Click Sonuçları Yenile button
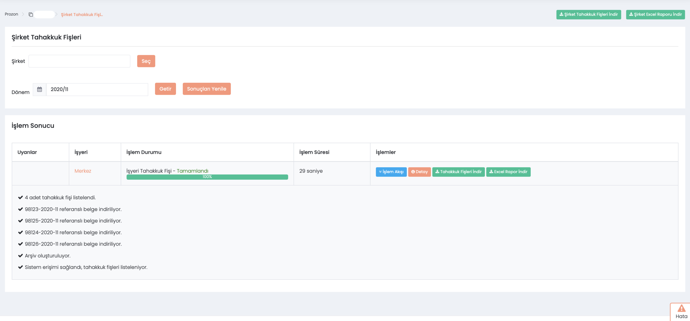Screen dimensions: 690x321 206,89
